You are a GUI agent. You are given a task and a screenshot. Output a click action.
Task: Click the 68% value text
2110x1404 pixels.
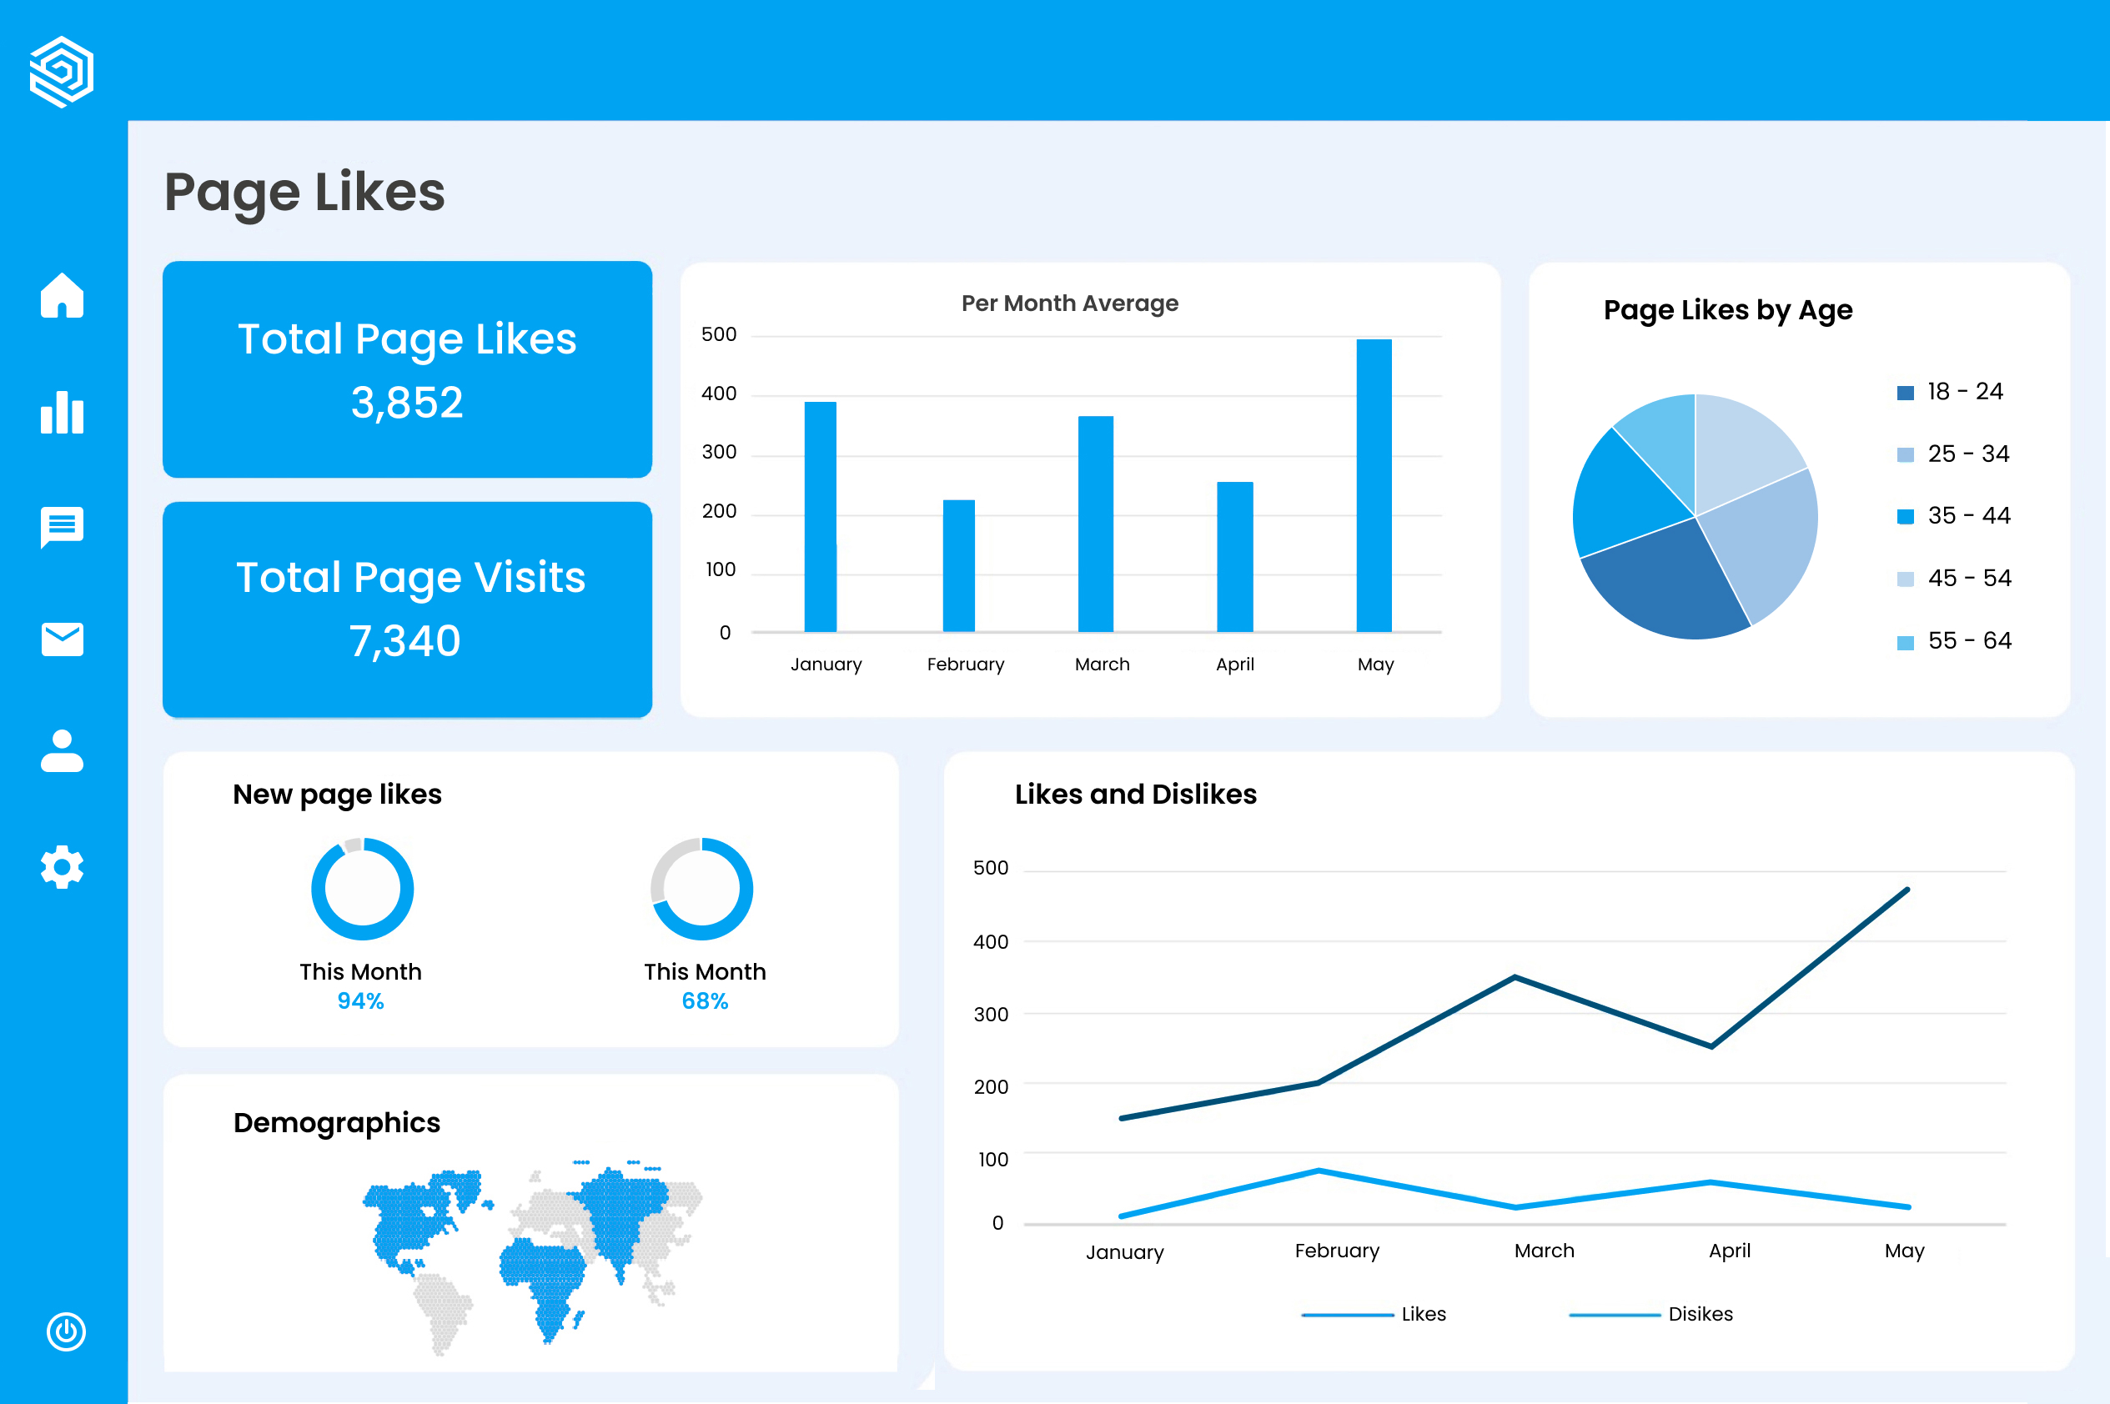705,1001
